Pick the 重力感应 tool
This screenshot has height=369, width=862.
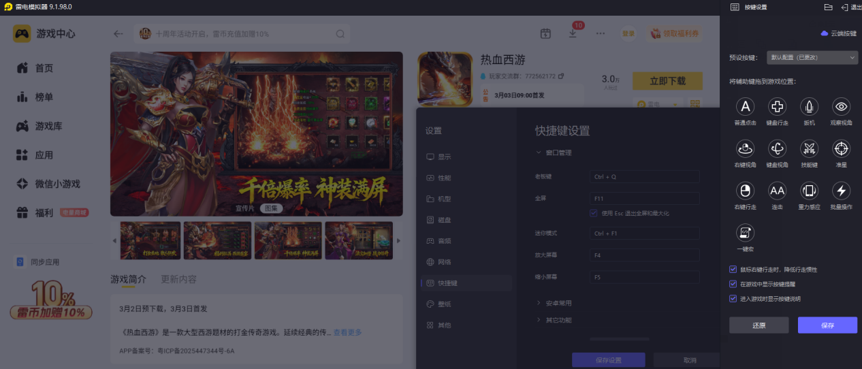click(x=810, y=191)
